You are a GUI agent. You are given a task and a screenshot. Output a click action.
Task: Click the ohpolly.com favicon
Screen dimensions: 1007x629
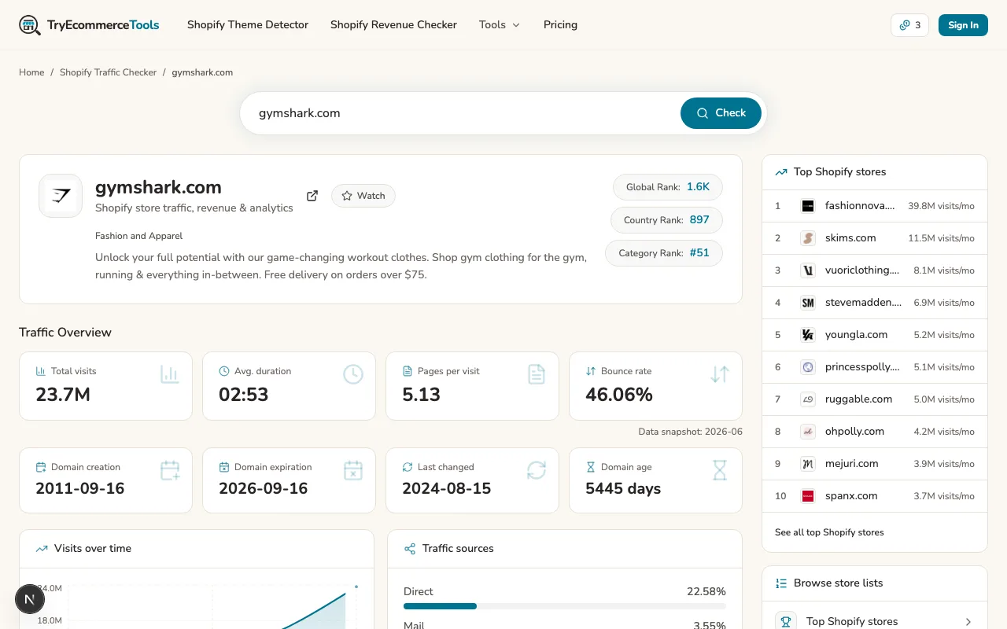(x=808, y=432)
